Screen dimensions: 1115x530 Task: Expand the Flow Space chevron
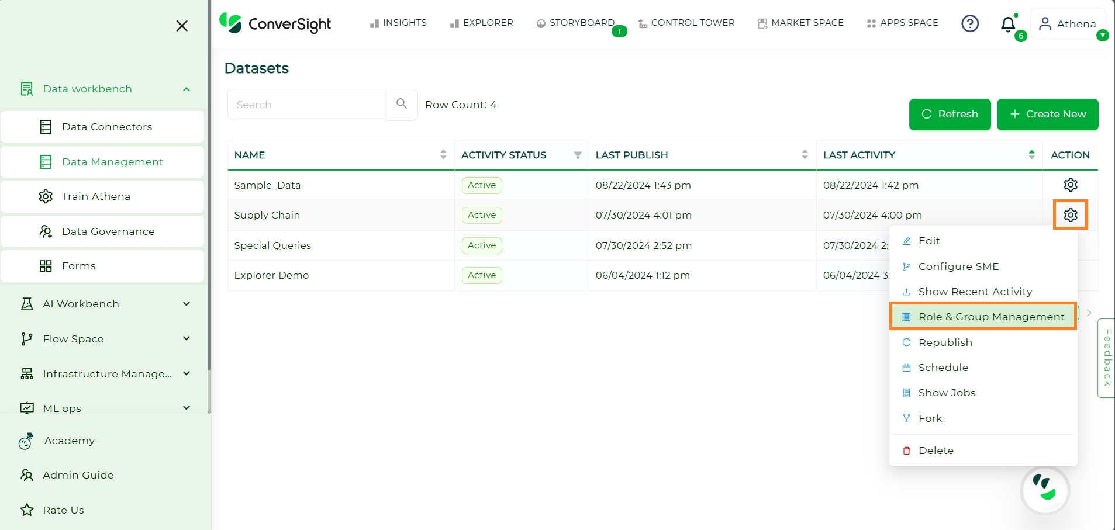click(x=187, y=338)
